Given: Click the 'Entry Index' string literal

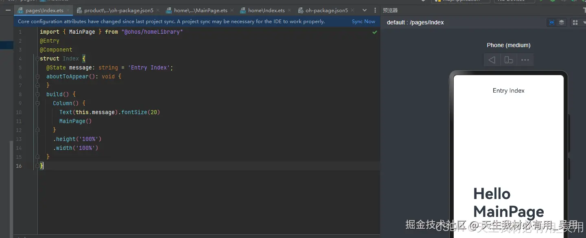Looking at the screenshot, I should (x=149, y=68).
